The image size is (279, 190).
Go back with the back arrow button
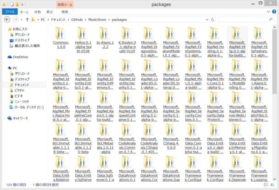[7, 19]
